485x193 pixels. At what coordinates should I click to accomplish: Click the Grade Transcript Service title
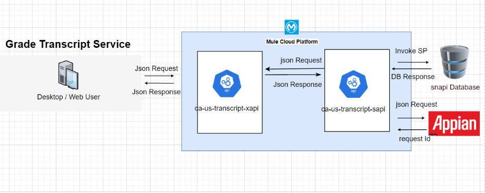68,44
